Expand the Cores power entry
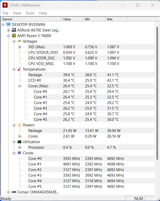This screenshot has height=201, width=160. [19, 136]
